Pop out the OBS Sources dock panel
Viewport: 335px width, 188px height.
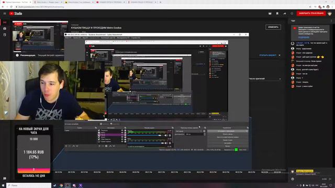coord(125,127)
